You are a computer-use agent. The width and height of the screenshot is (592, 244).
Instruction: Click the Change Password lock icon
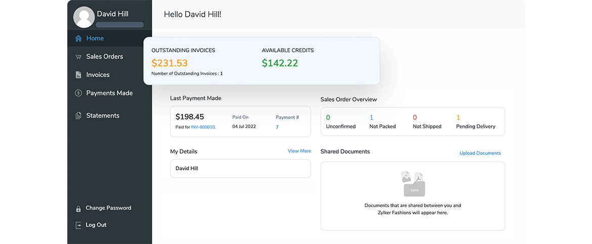[78, 209]
